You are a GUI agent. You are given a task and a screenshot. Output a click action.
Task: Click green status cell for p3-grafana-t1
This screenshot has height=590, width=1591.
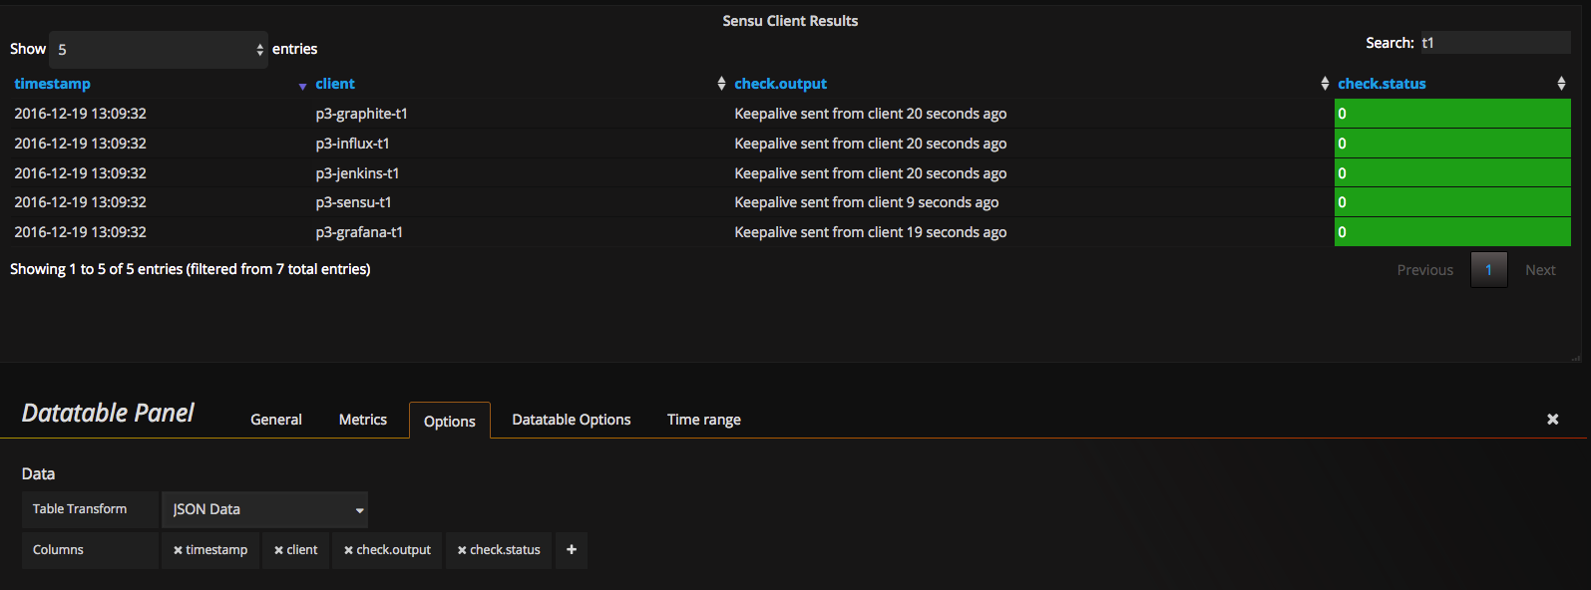coord(1452,232)
